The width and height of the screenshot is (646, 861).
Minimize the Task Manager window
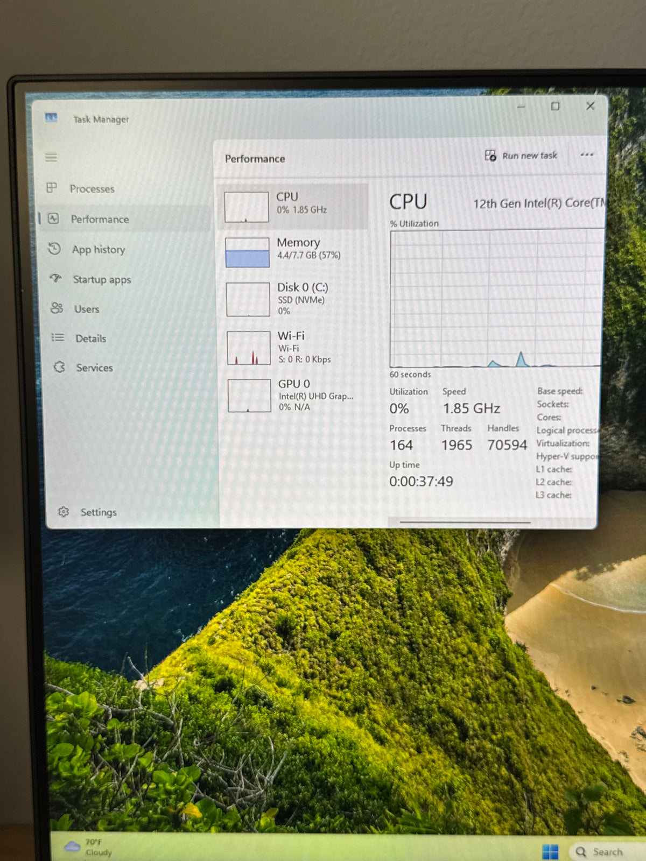click(x=521, y=107)
